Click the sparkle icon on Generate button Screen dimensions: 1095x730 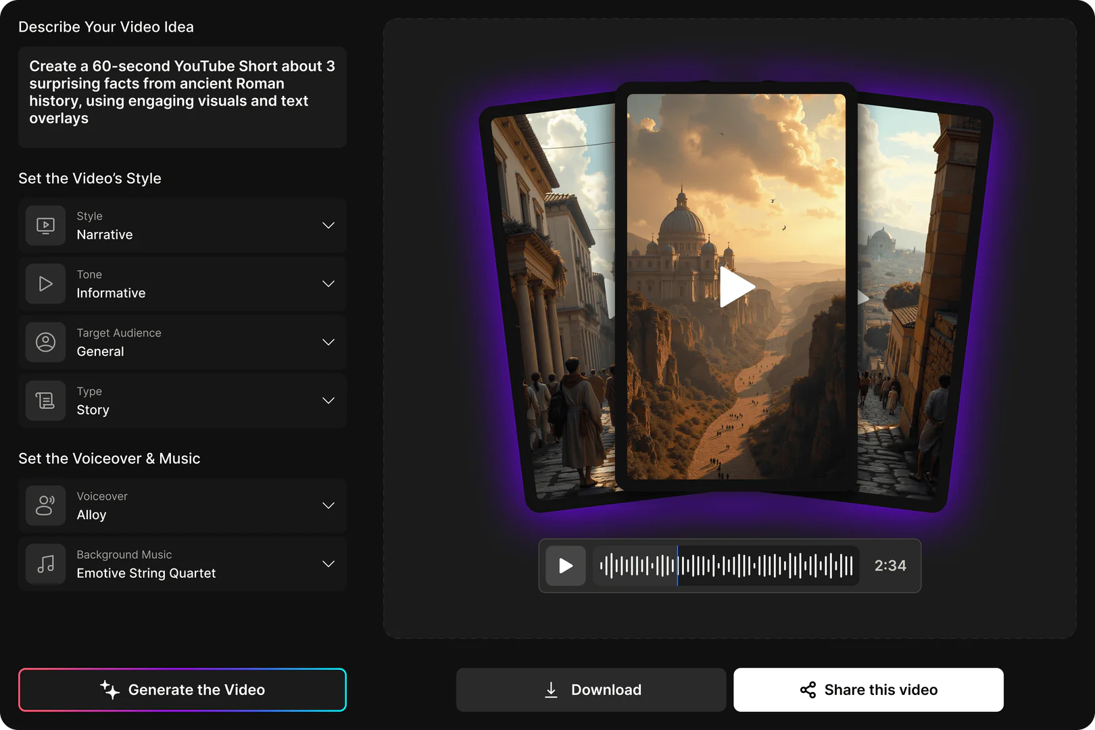click(x=108, y=689)
